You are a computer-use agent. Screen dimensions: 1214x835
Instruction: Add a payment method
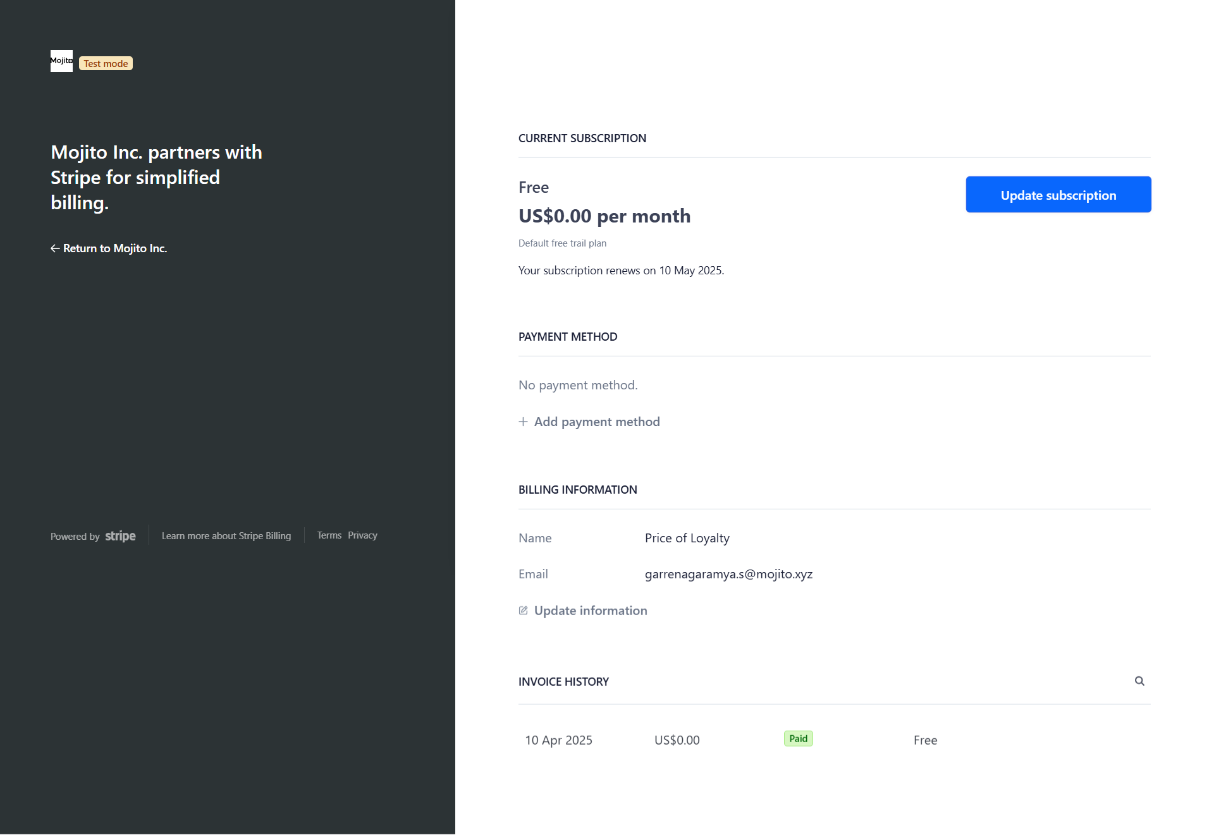pyautogui.click(x=596, y=422)
